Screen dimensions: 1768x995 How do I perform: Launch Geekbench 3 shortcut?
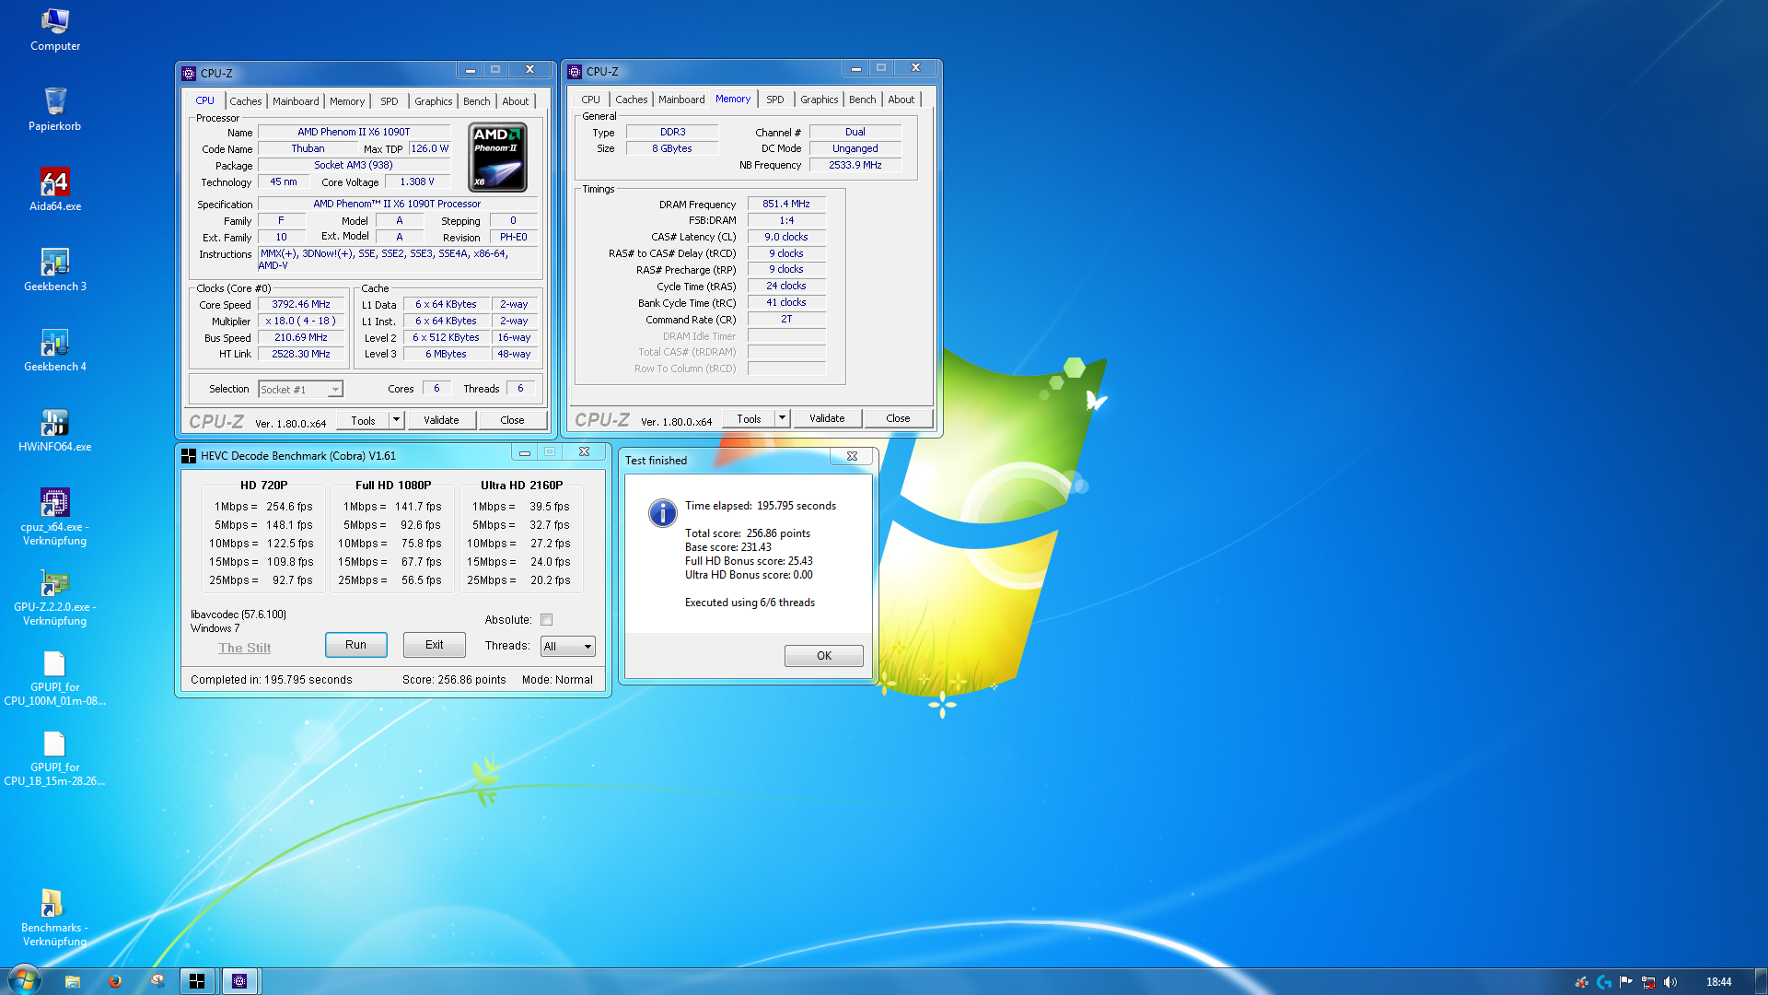click(54, 269)
